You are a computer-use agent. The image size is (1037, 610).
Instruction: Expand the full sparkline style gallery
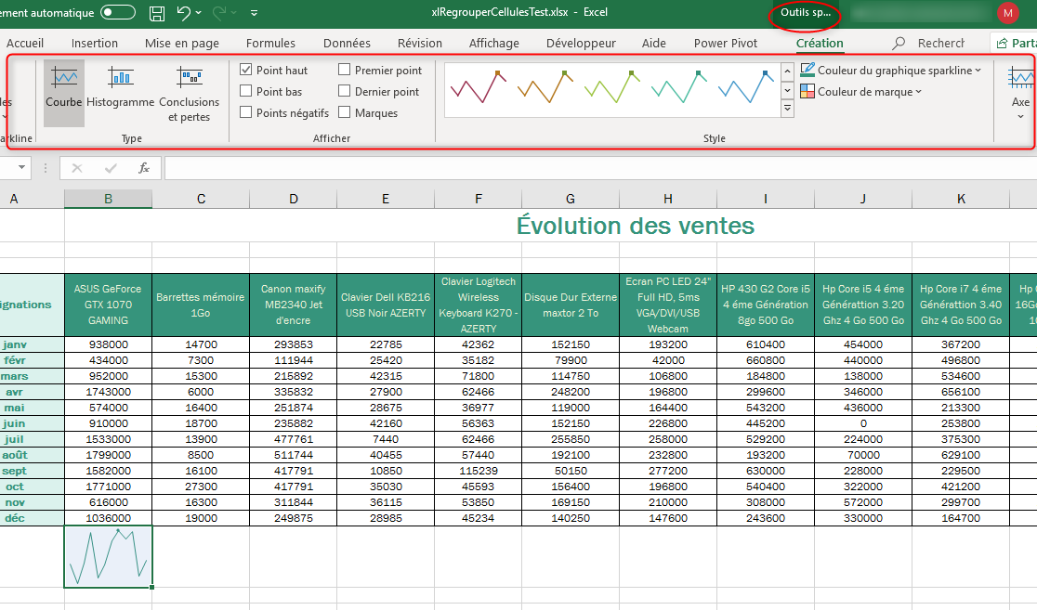pyautogui.click(x=787, y=109)
